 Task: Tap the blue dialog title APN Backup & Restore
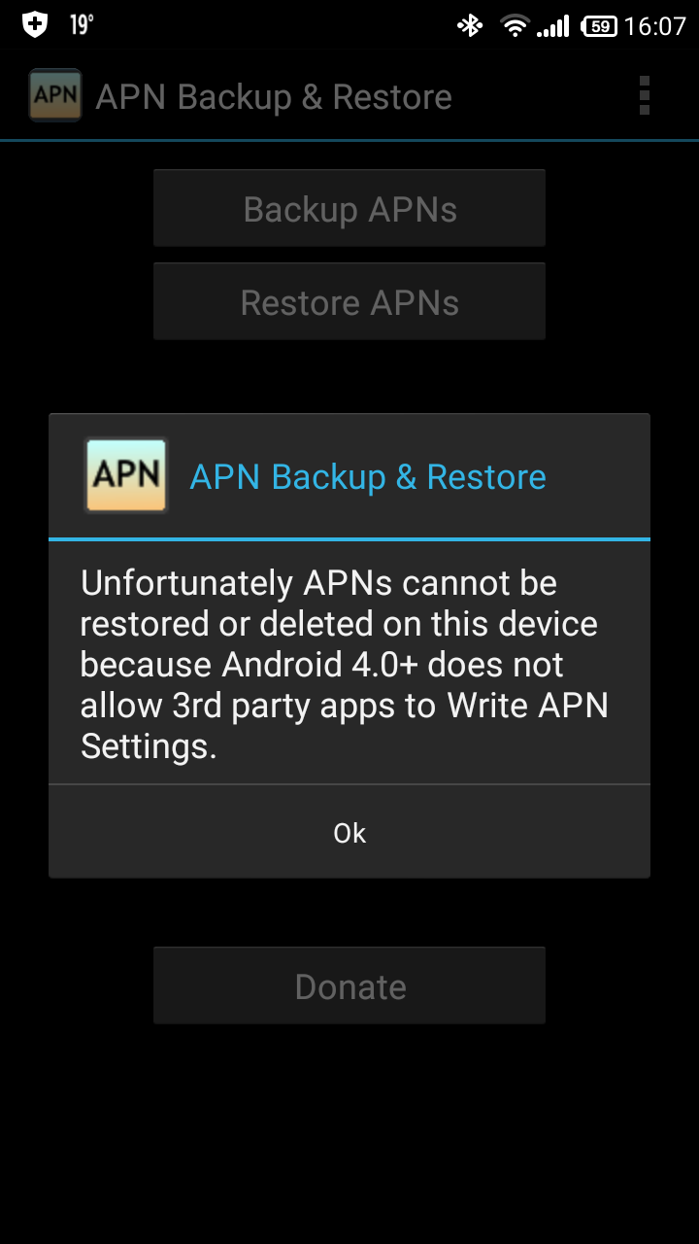pyautogui.click(x=368, y=477)
